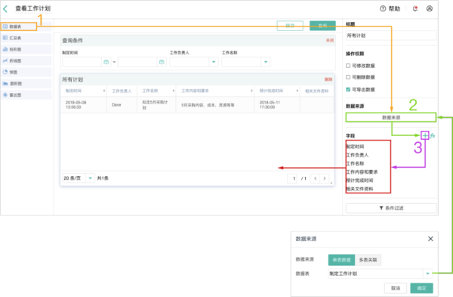Open the 工作名称 filter dropdown
This screenshot has height=297, width=453.
(x=266, y=62)
